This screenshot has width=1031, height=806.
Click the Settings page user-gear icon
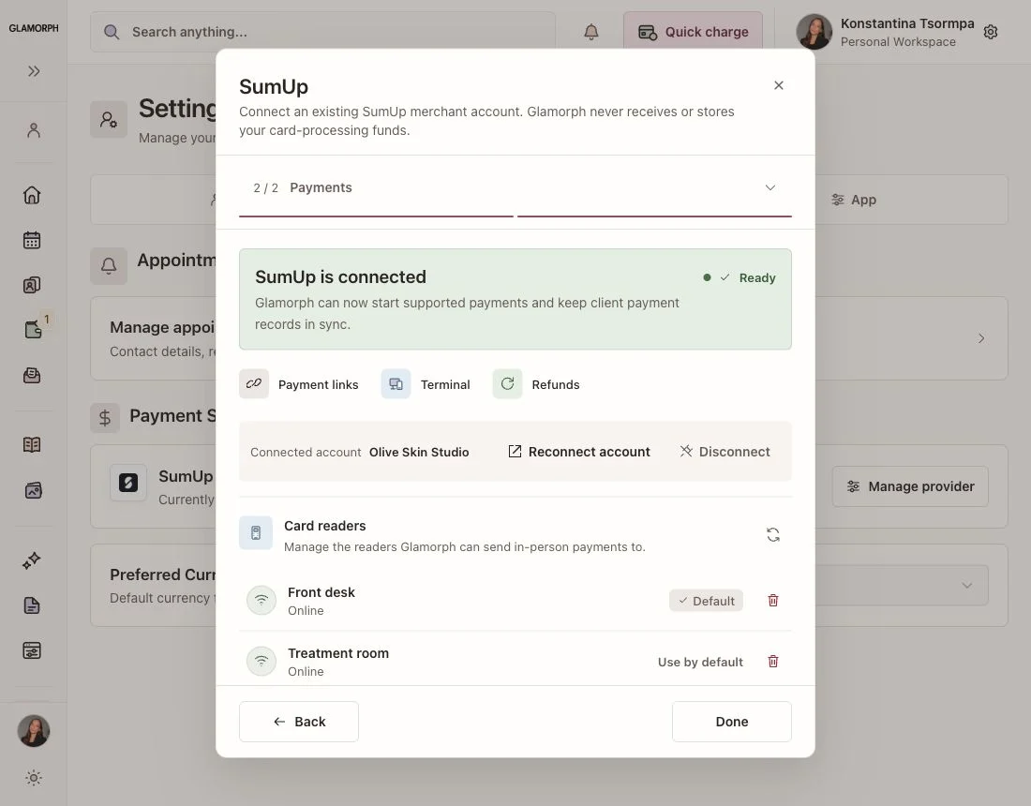(109, 120)
